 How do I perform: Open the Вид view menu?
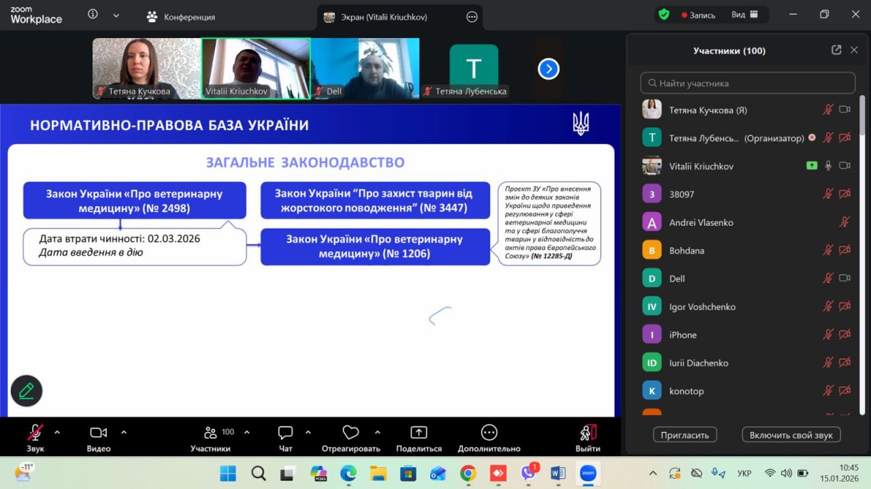[744, 15]
